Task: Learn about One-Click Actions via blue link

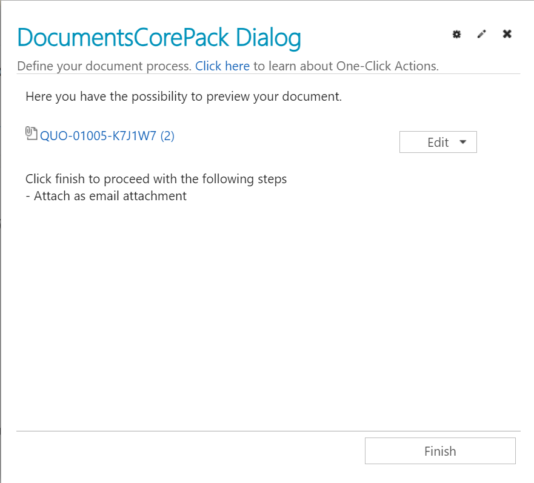Action: pos(222,66)
